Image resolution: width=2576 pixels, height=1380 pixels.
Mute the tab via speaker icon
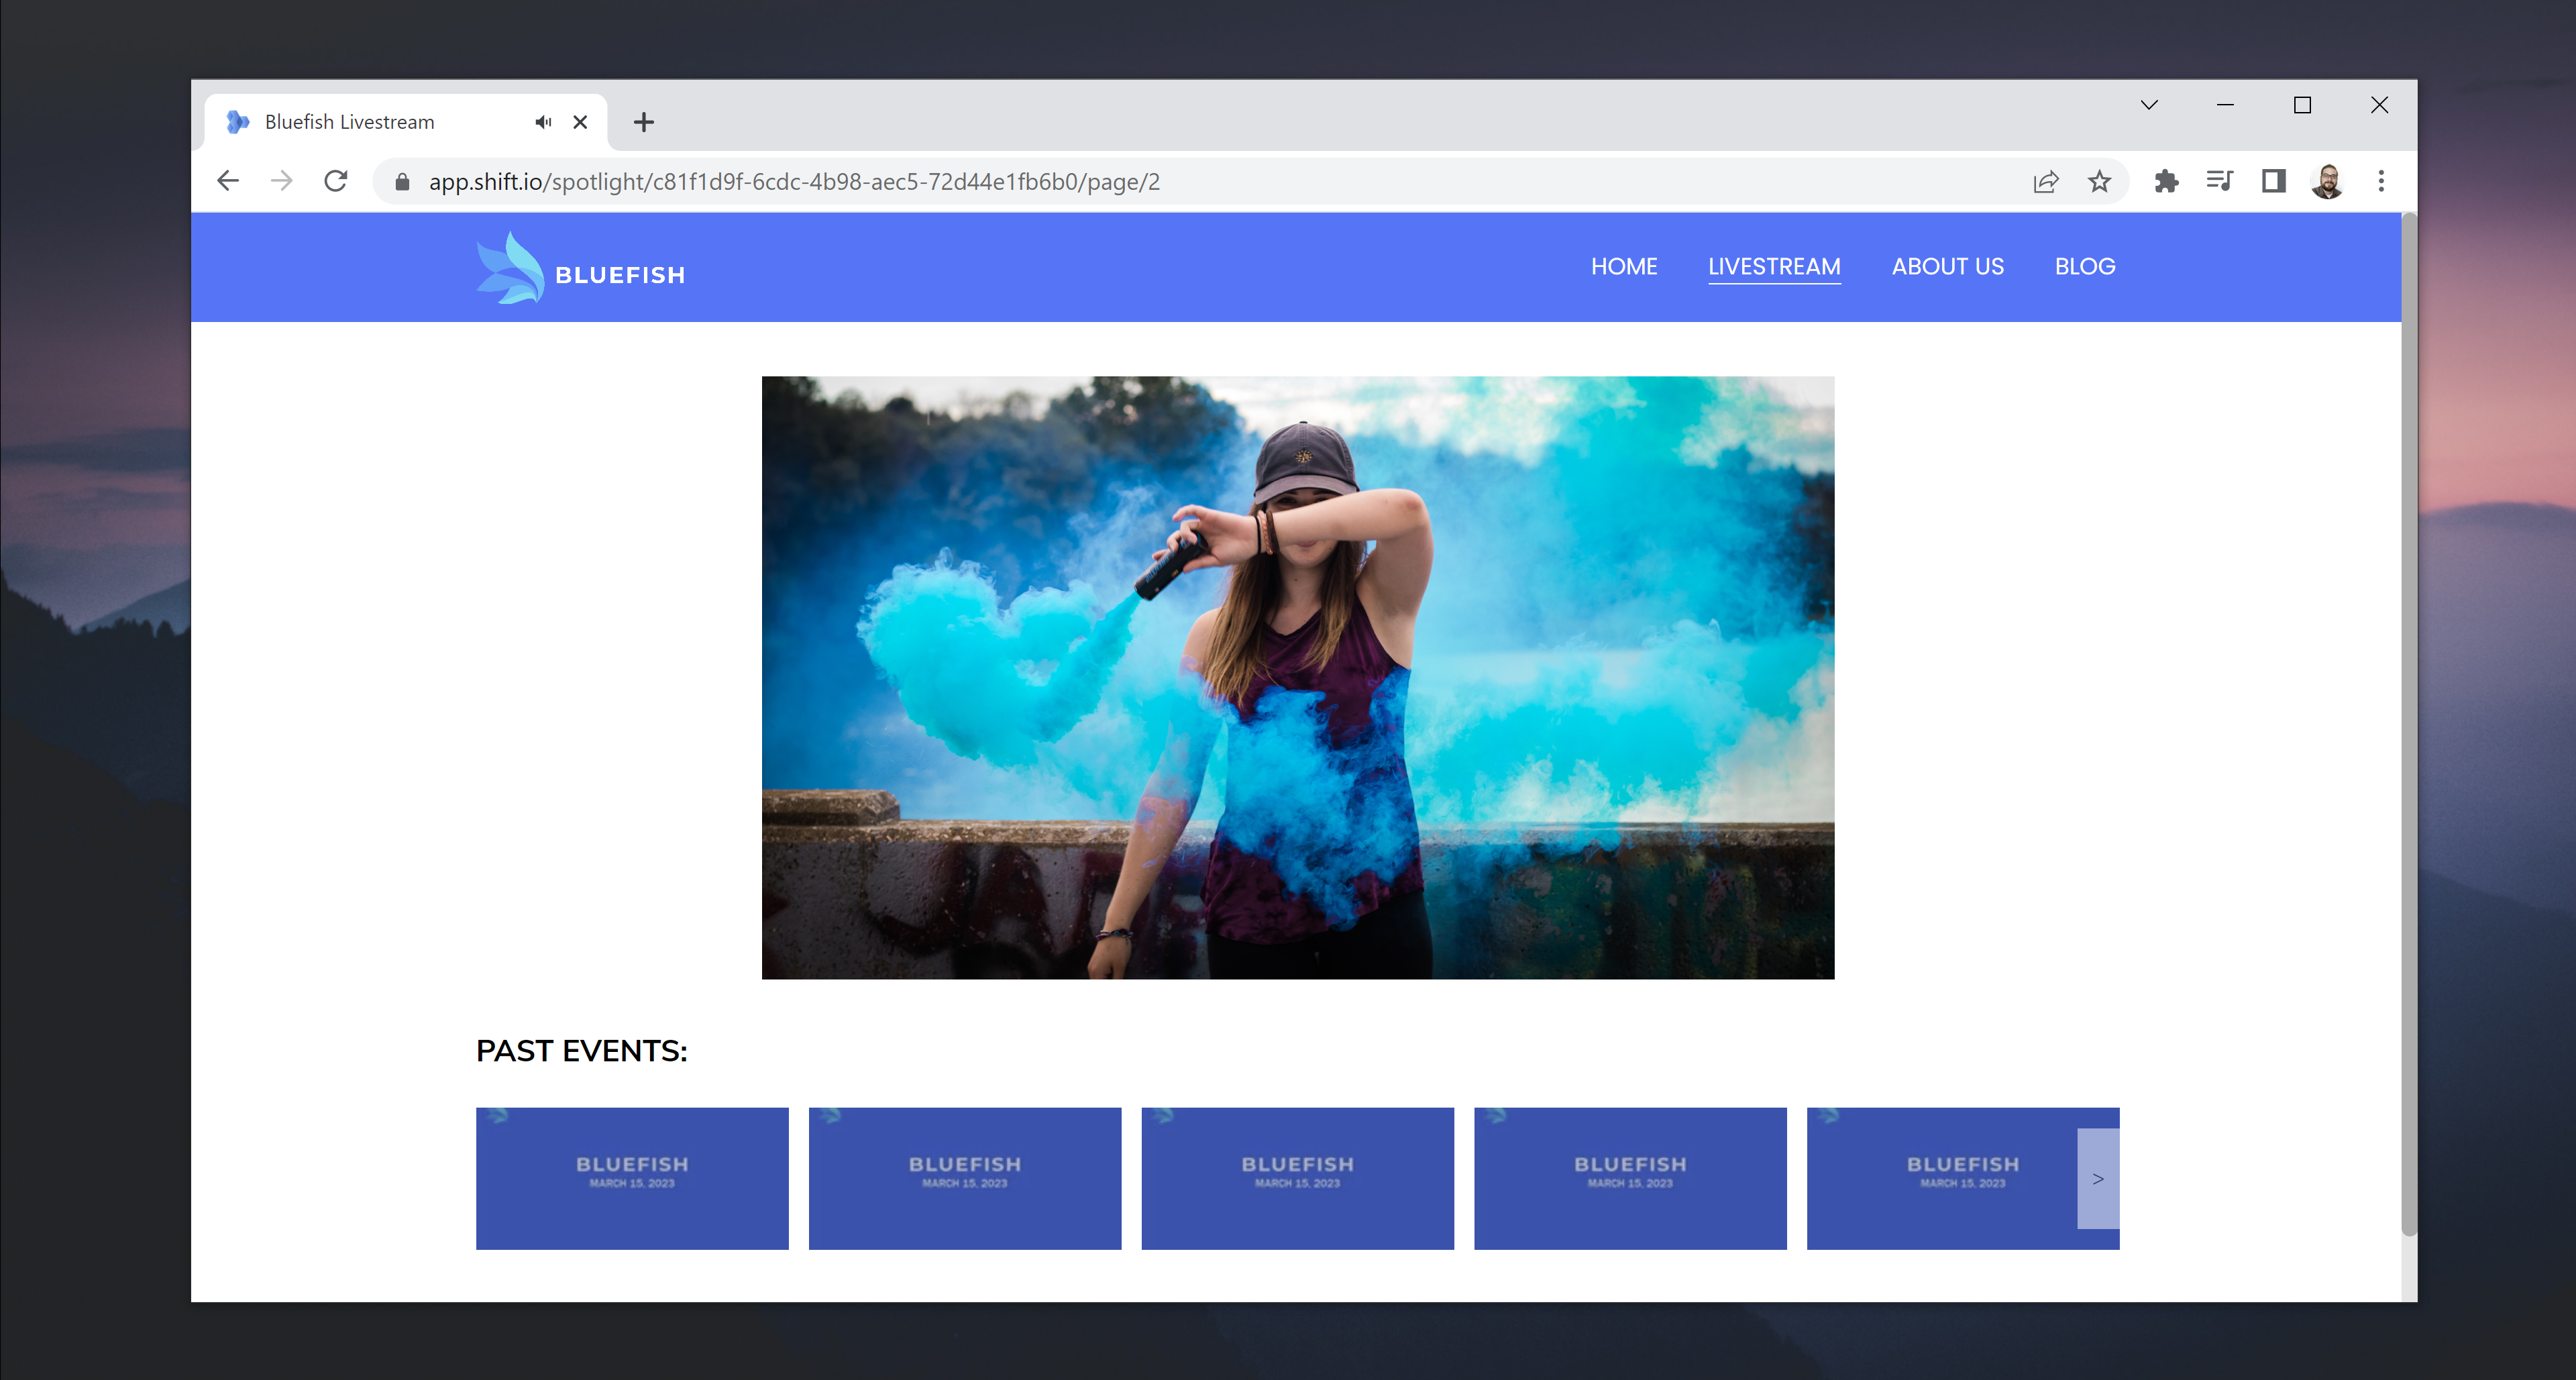543,122
